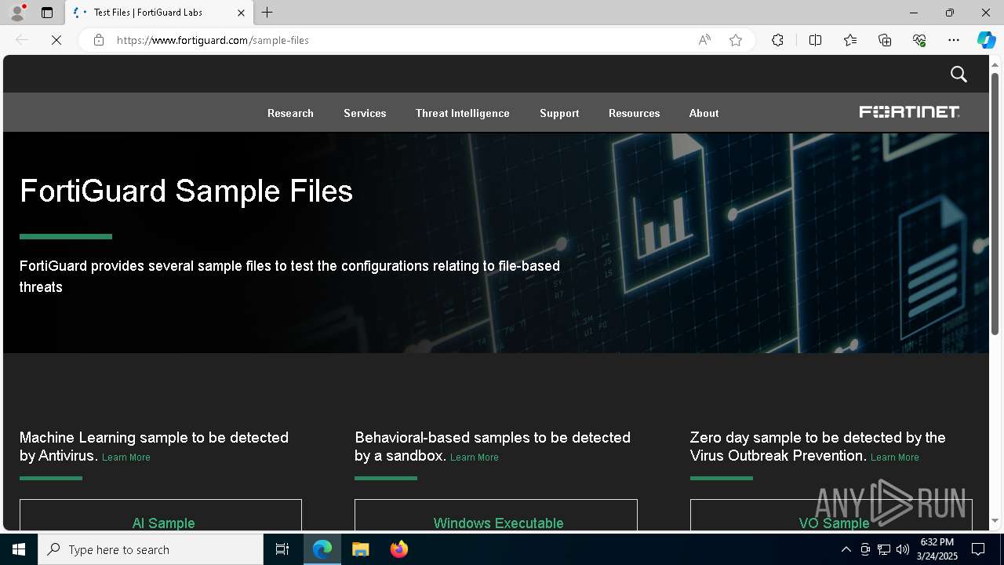The width and height of the screenshot is (1004, 565).
Task: Open Task View on the taskbar
Action: coord(282,549)
